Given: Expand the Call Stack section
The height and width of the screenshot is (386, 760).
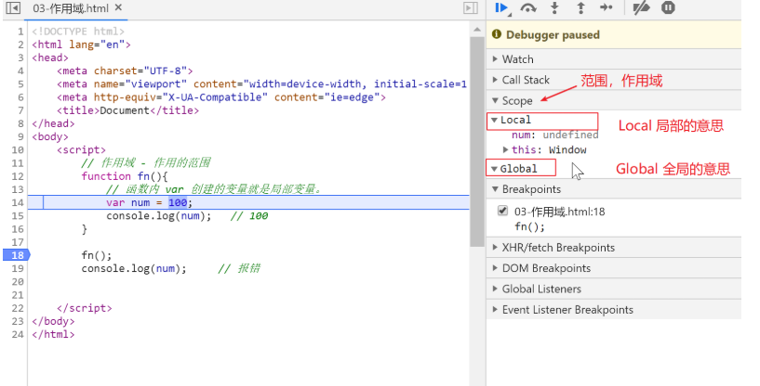Looking at the screenshot, I should 614,80.
